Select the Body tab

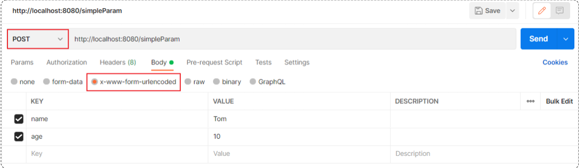click(162, 62)
